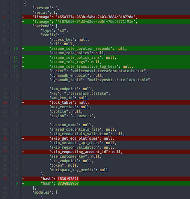Select the "sts_endpoint": null line

click(71, 161)
